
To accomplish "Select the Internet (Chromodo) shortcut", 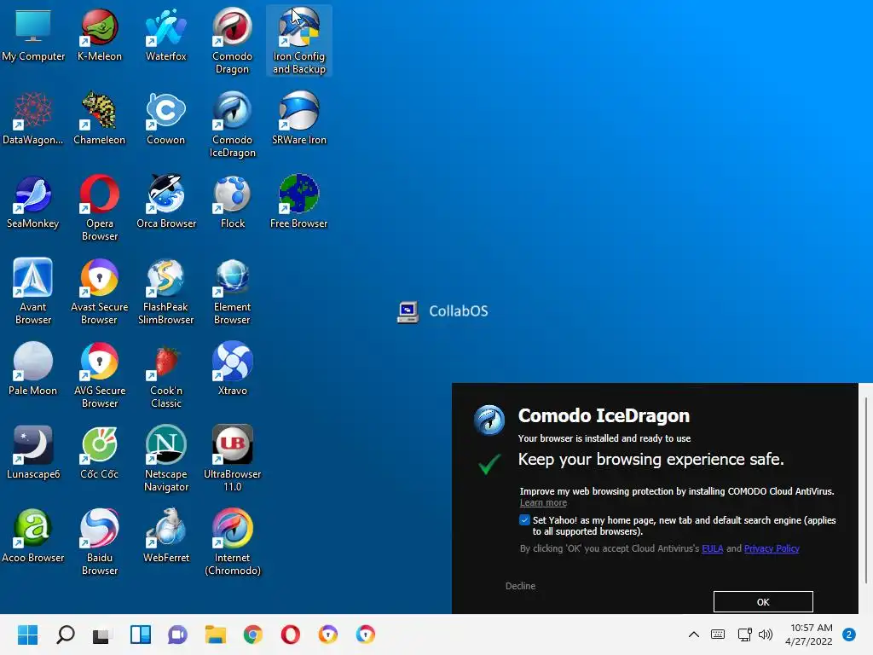I will [232, 542].
